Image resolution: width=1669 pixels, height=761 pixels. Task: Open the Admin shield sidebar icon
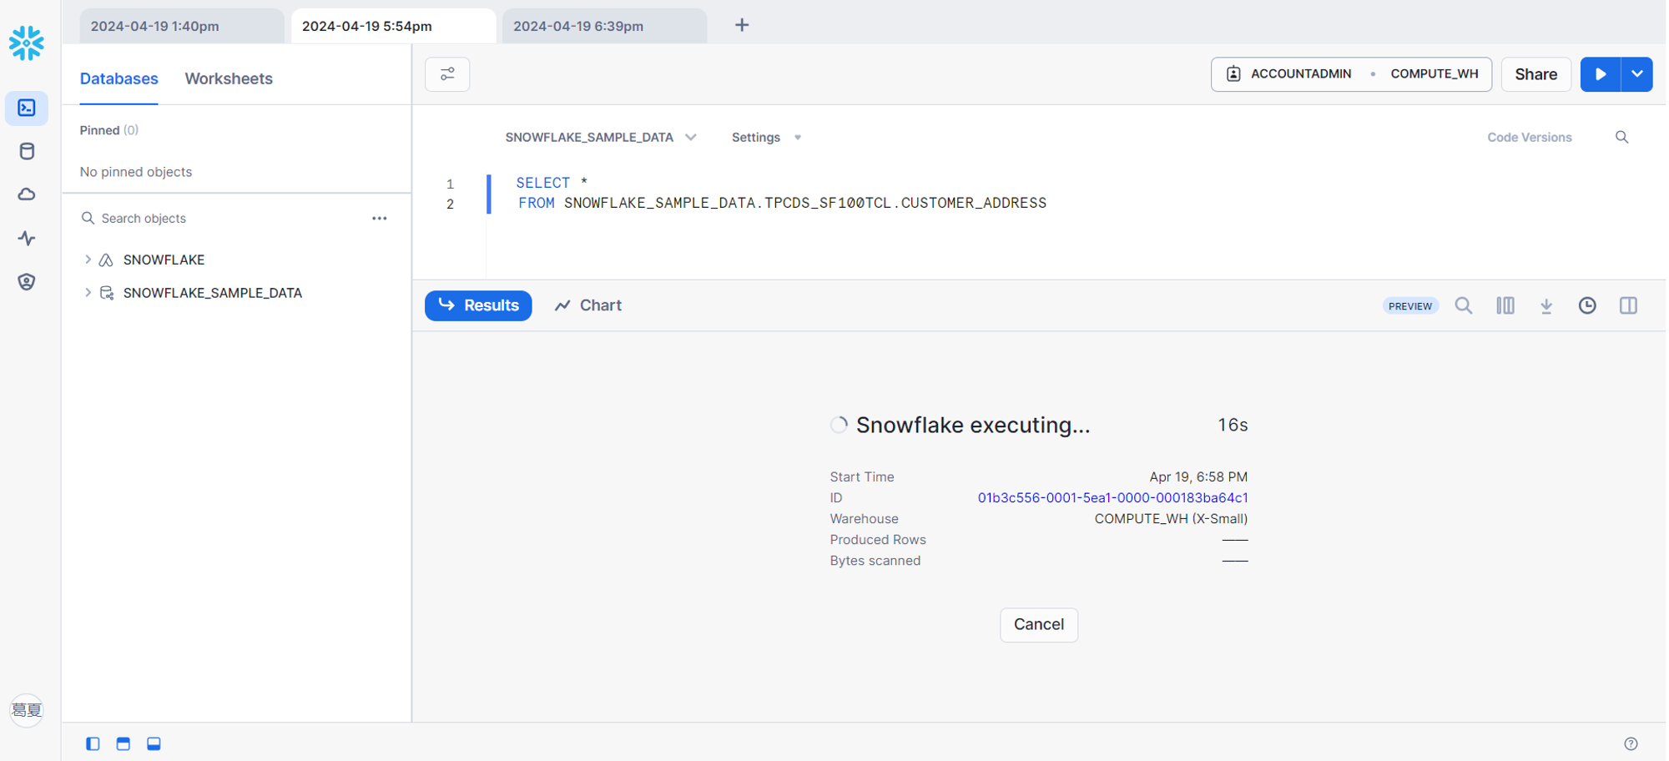coord(27,282)
